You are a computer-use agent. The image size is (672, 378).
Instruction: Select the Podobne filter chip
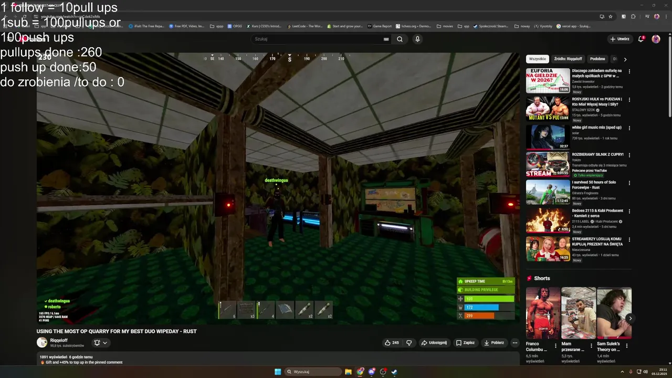pyautogui.click(x=597, y=59)
